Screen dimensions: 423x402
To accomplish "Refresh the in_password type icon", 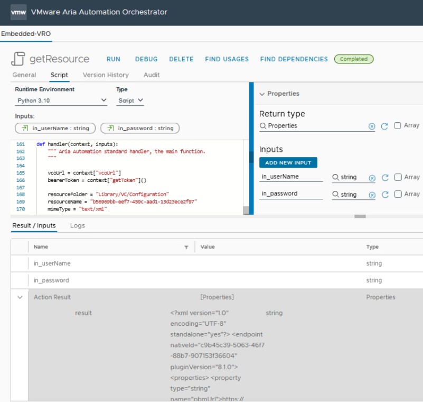I will coord(385,195).
